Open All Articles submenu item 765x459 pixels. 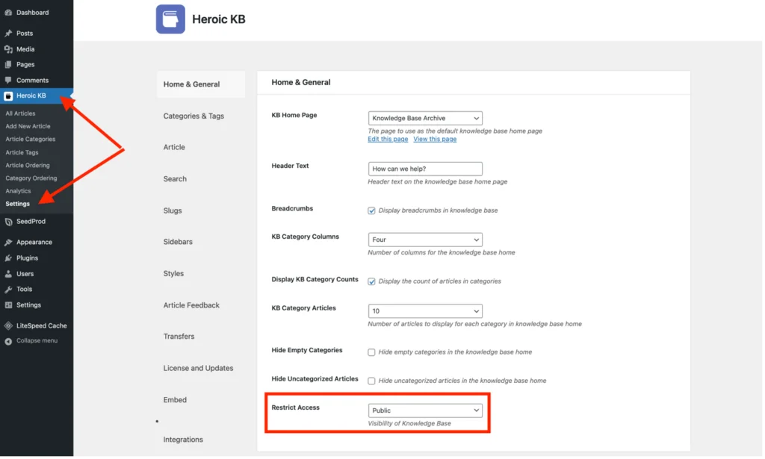click(x=20, y=113)
